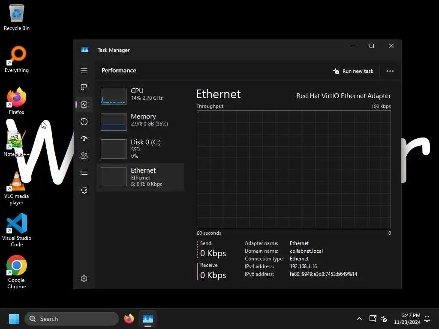Screen dimensions: 439x329
Task: Select Google Chrome desktop shortcut
Action: [17, 272]
